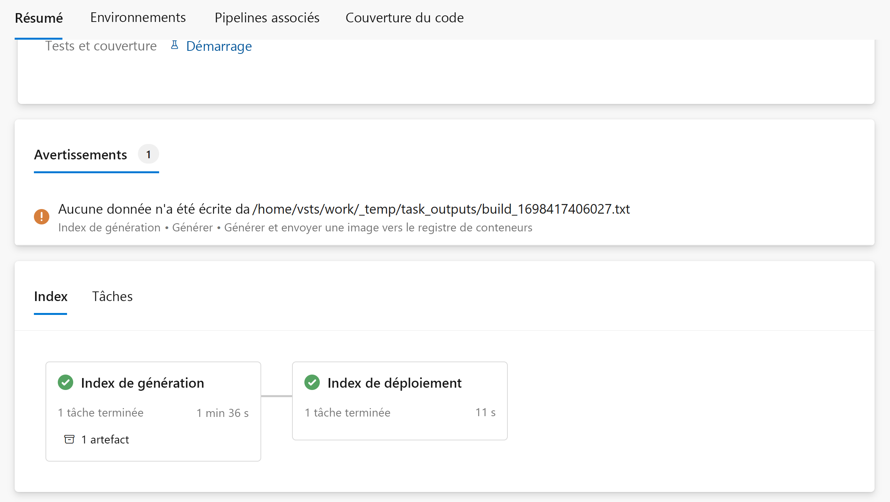Click the orange warning icon in Avertissements
This screenshot has height=502, width=890.
tap(41, 216)
